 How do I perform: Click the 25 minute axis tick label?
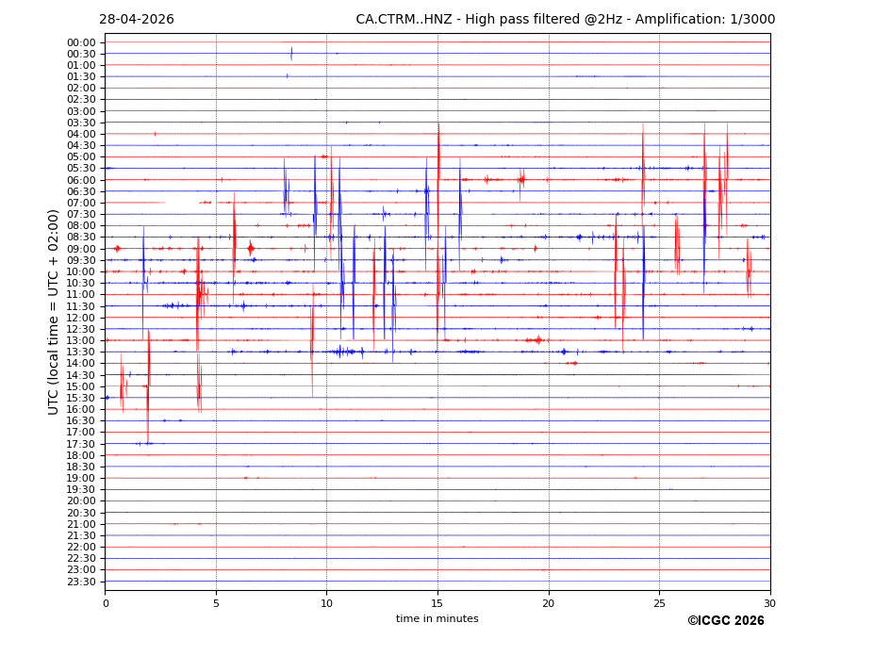coord(659,603)
